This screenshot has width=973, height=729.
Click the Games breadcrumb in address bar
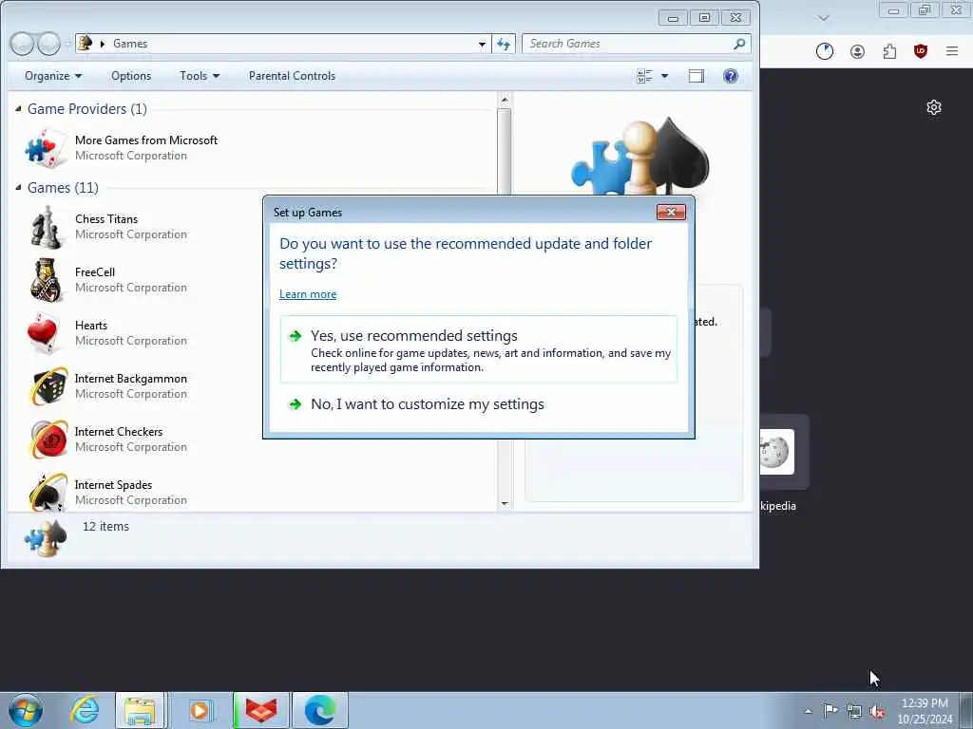(x=129, y=44)
